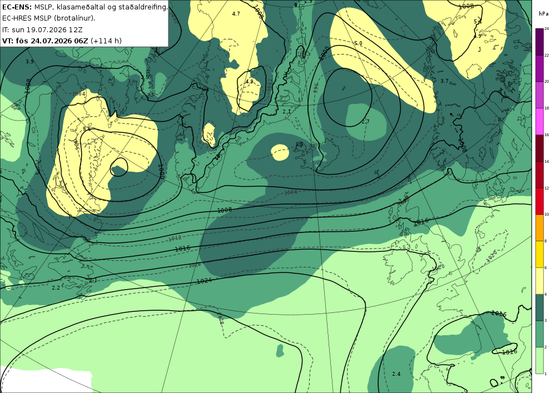Click the 4.7 value at top center
556x393 pixels.
pyautogui.click(x=236, y=14)
